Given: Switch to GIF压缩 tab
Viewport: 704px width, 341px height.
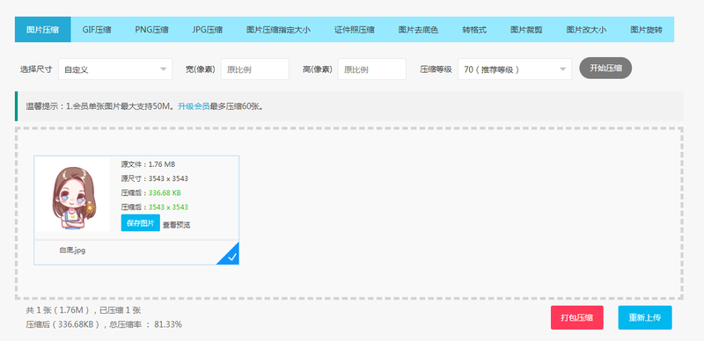Looking at the screenshot, I should pyautogui.click(x=97, y=30).
